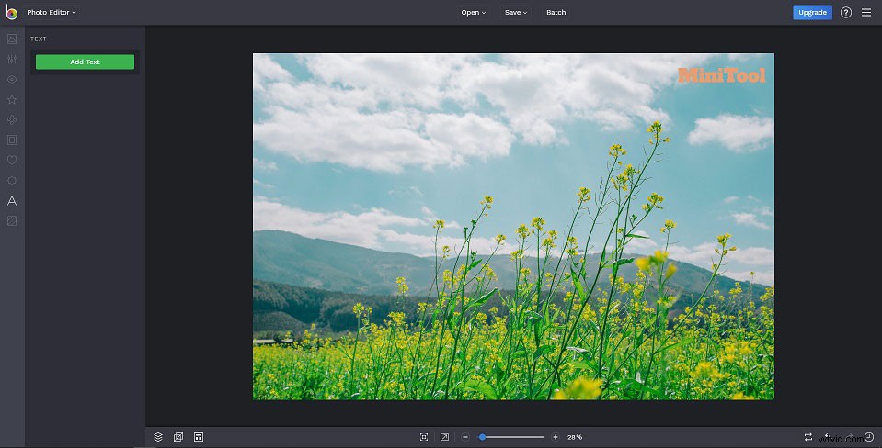Viewport: 882px width, 448px height.
Task: Open the Save dropdown menu
Action: pos(515,12)
